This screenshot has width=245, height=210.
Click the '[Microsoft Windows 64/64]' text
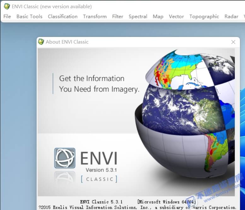click(166, 202)
